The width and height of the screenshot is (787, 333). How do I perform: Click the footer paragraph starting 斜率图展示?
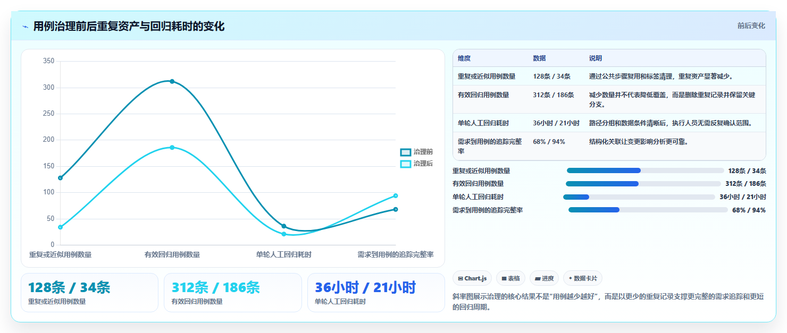(x=608, y=302)
